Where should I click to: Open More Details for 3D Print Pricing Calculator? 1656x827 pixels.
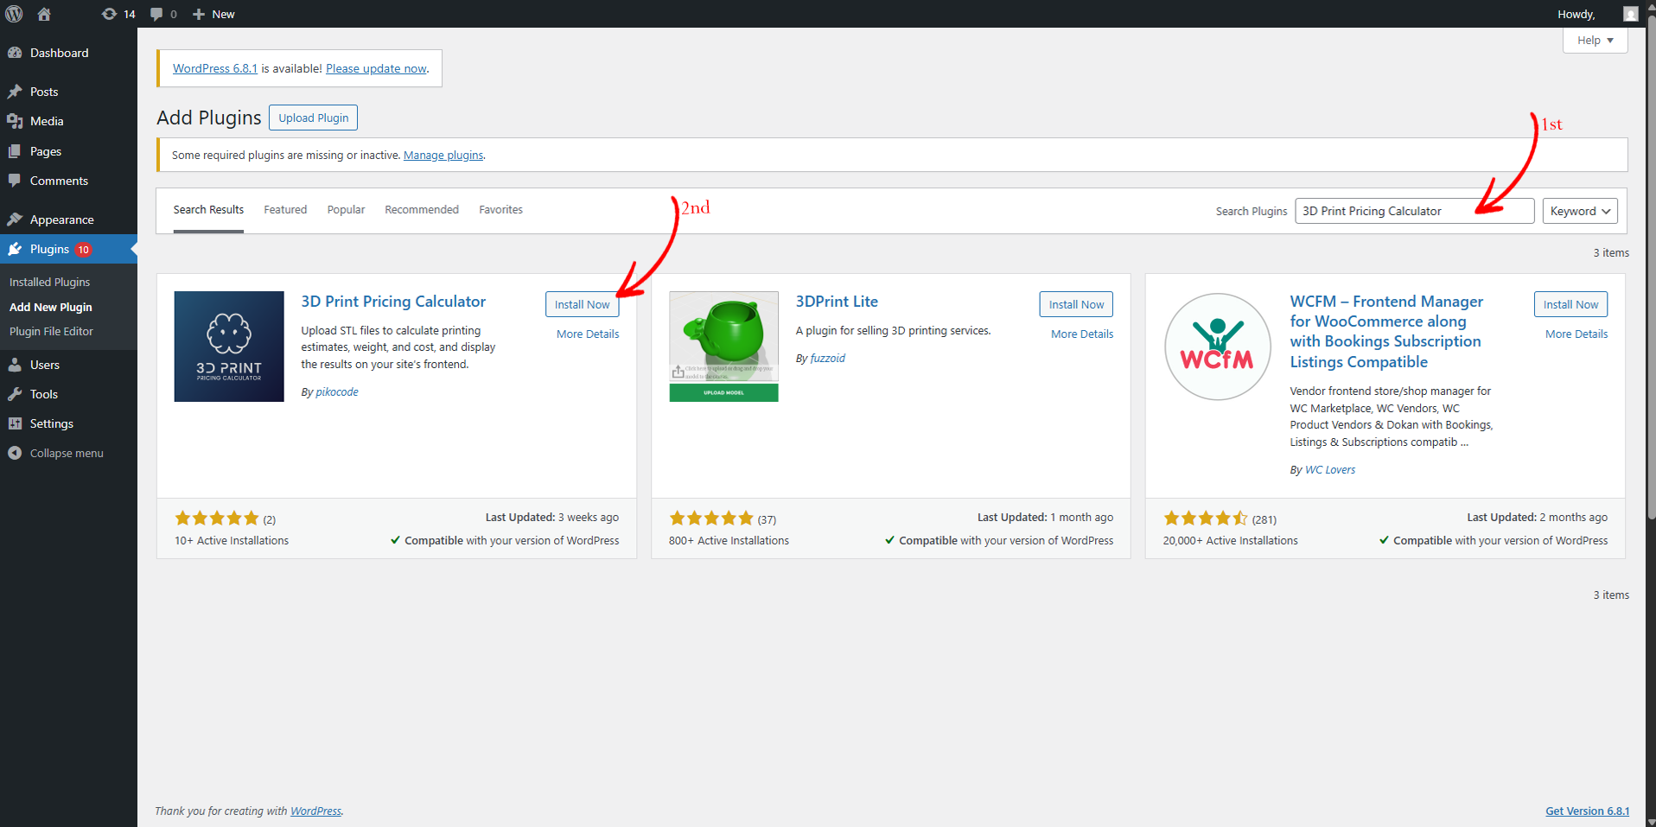click(x=588, y=334)
